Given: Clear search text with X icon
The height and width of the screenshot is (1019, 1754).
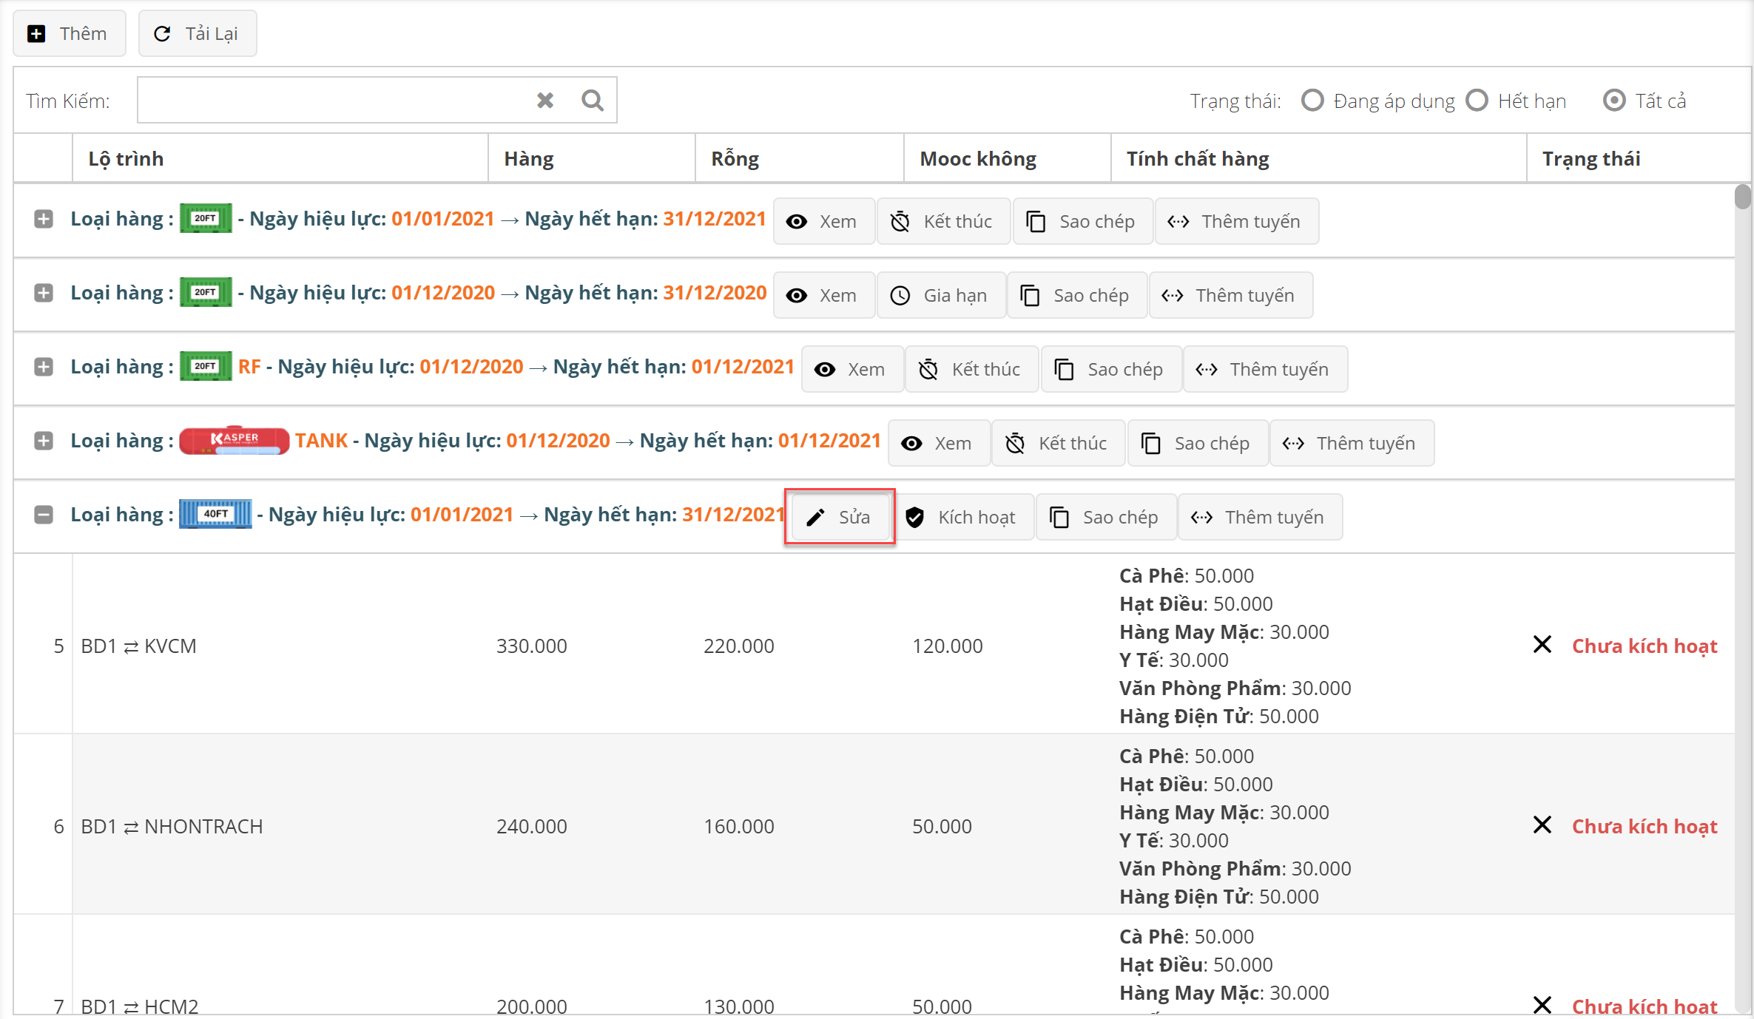Looking at the screenshot, I should pyautogui.click(x=545, y=100).
